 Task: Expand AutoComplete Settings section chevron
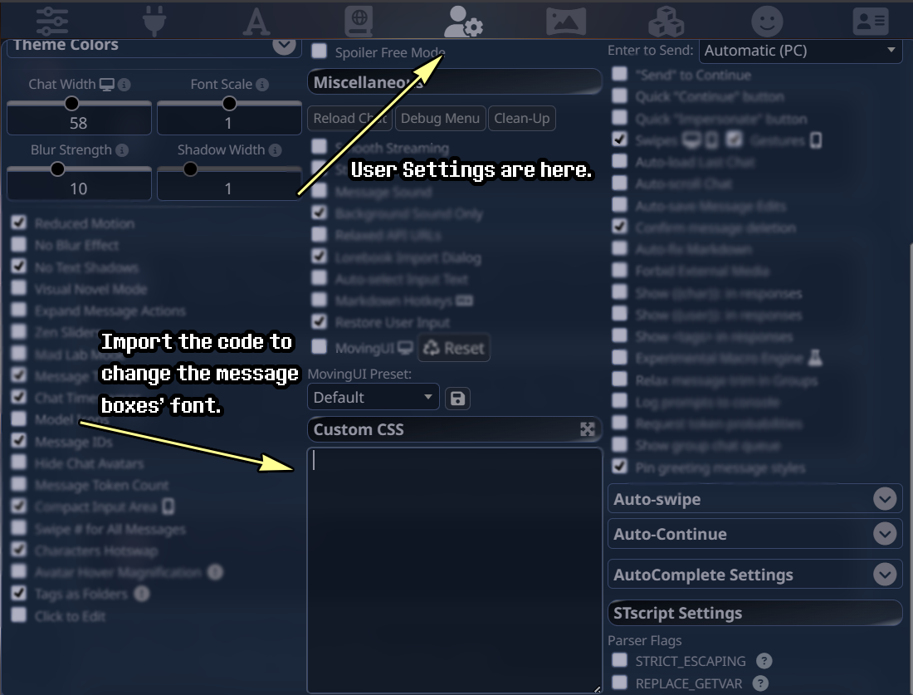(x=885, y=575)
